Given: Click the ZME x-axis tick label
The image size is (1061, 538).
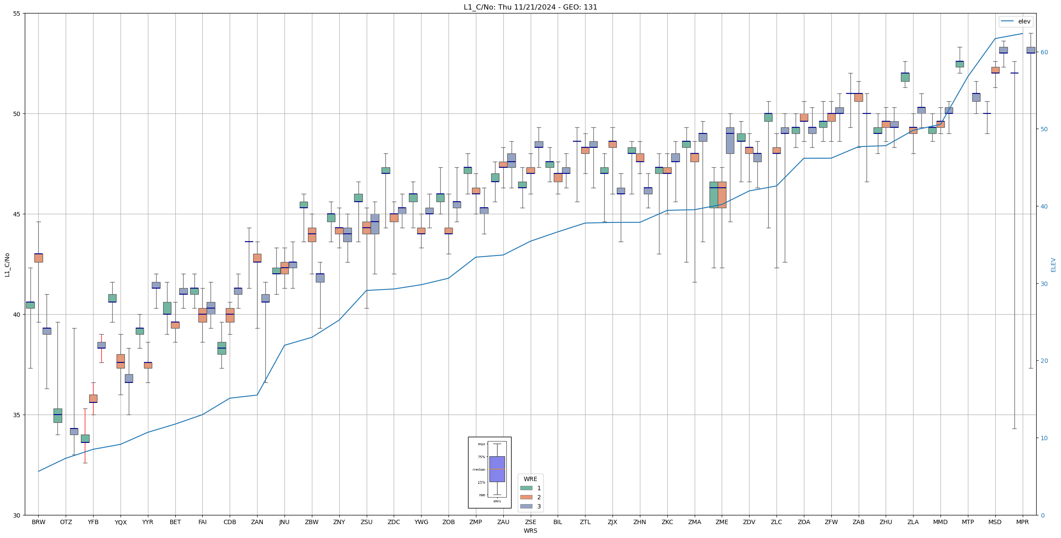Looking at the screenshot, I should [722, 522].
